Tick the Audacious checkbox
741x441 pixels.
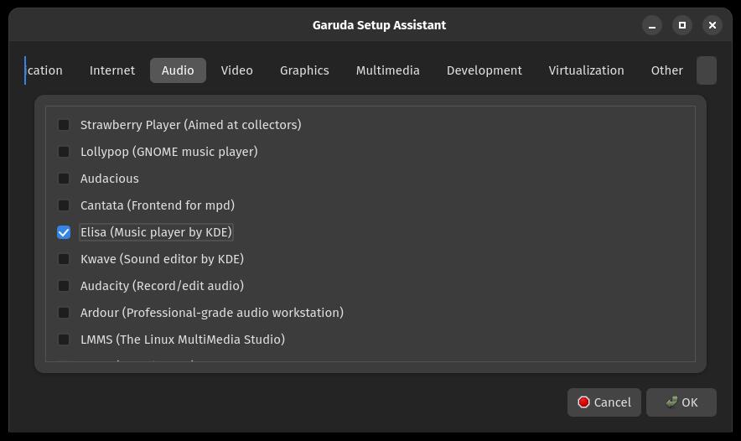[x=64, y=179]
